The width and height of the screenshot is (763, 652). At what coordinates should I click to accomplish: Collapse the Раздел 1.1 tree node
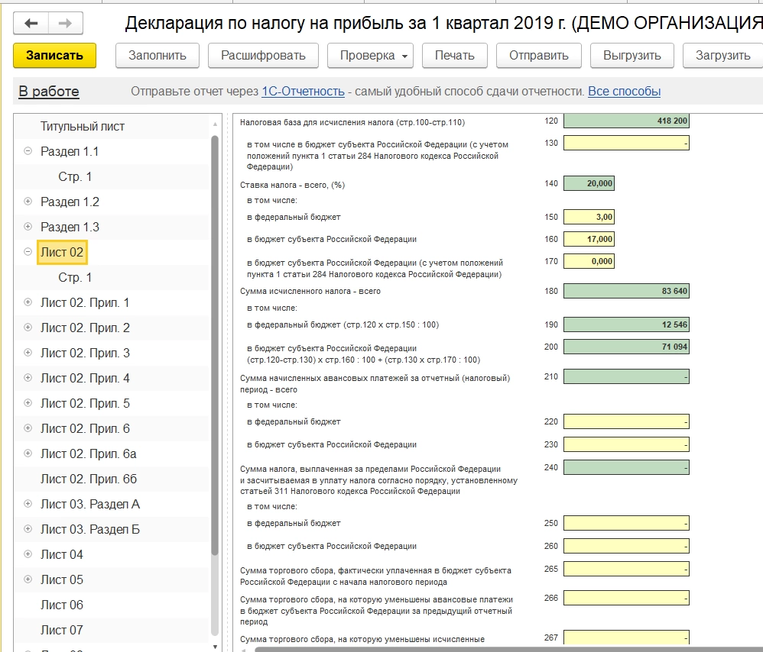pos(28,151)
